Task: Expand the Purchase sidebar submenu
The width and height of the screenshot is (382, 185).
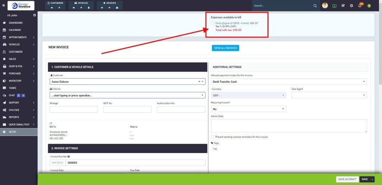Action: 34,73
